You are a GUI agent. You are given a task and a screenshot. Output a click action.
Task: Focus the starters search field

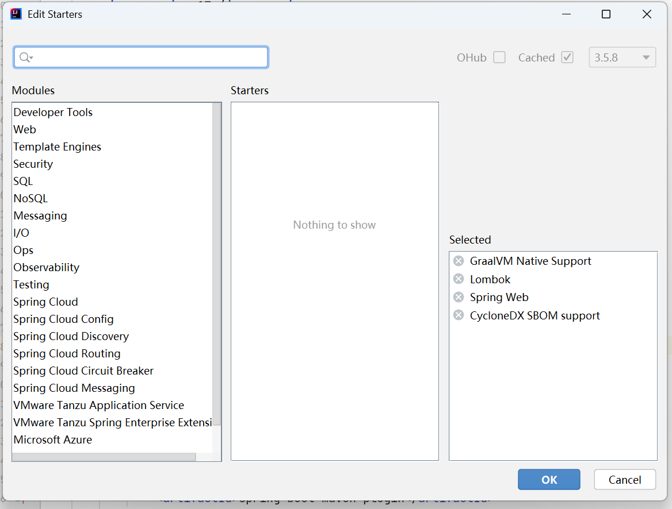click(141, 57)
